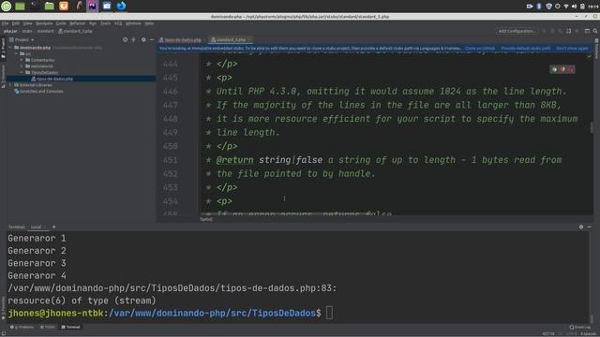
Task: Open the Window menu
Action: click(x=133, y=23)
